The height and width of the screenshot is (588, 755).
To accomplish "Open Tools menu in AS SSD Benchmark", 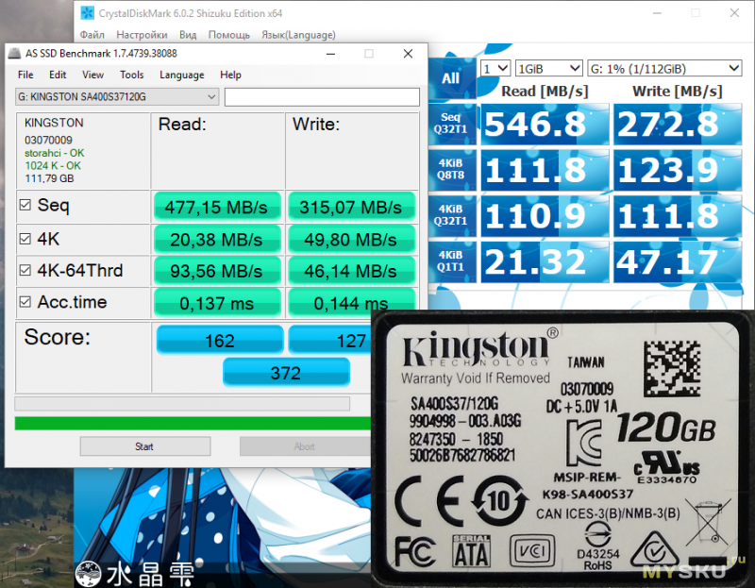I will (132, 75).
